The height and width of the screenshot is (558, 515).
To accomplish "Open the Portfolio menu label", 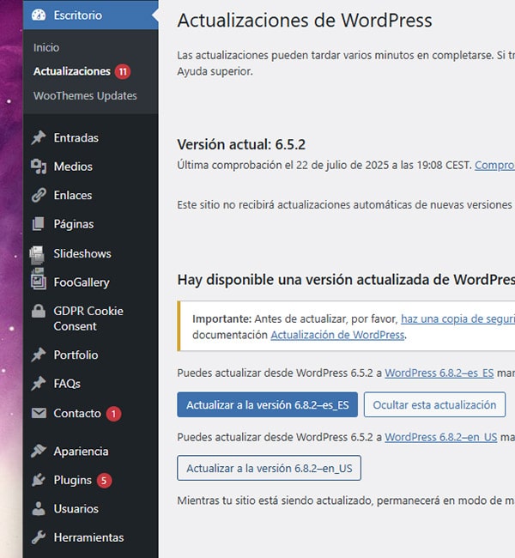I will coord(76,355).
